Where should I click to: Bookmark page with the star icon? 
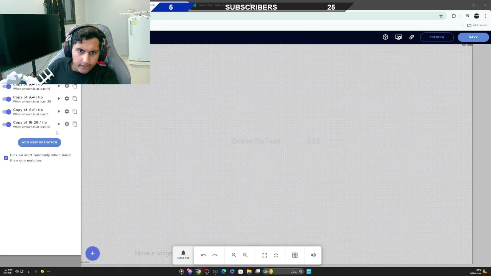[x=441, y=16]
